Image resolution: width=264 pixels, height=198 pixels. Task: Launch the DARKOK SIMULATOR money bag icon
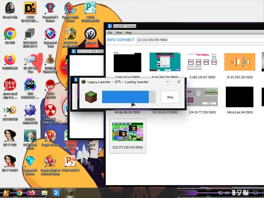click(50, 63)
